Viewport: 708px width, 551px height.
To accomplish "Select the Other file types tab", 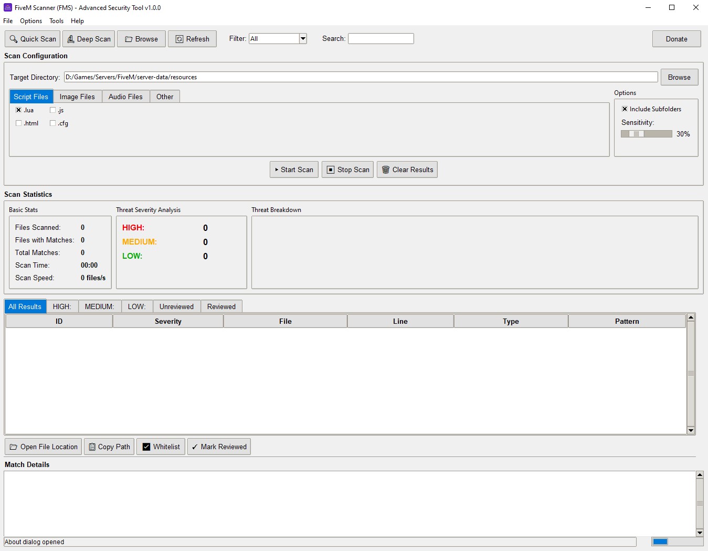I will click(165, 97).
